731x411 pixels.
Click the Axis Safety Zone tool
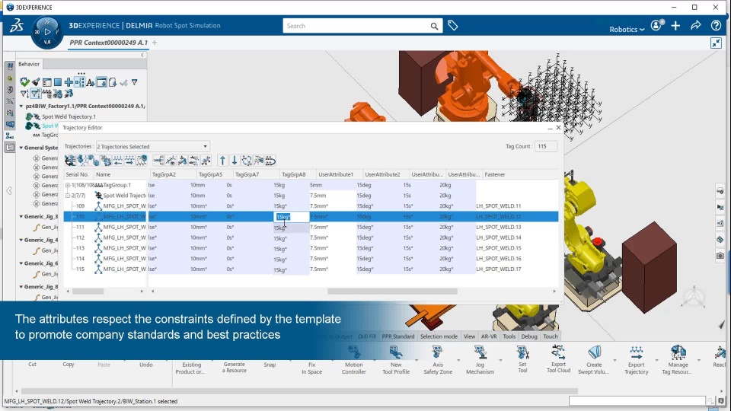pos(437,360)
